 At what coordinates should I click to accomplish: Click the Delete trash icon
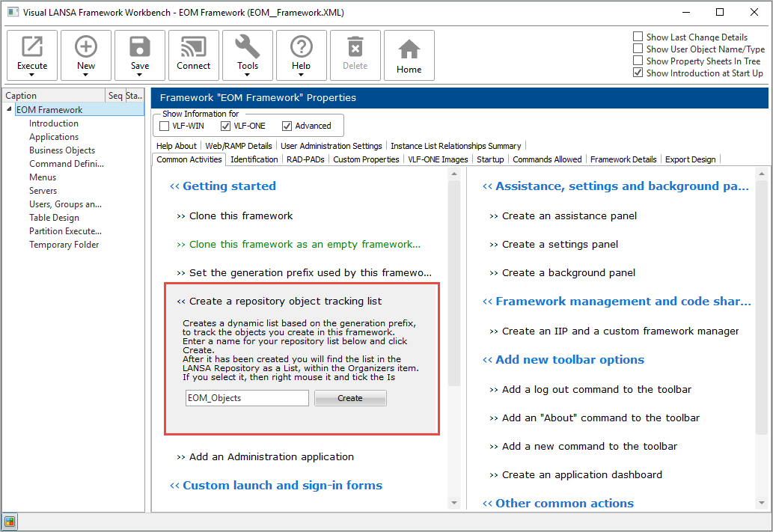[355, 47]
